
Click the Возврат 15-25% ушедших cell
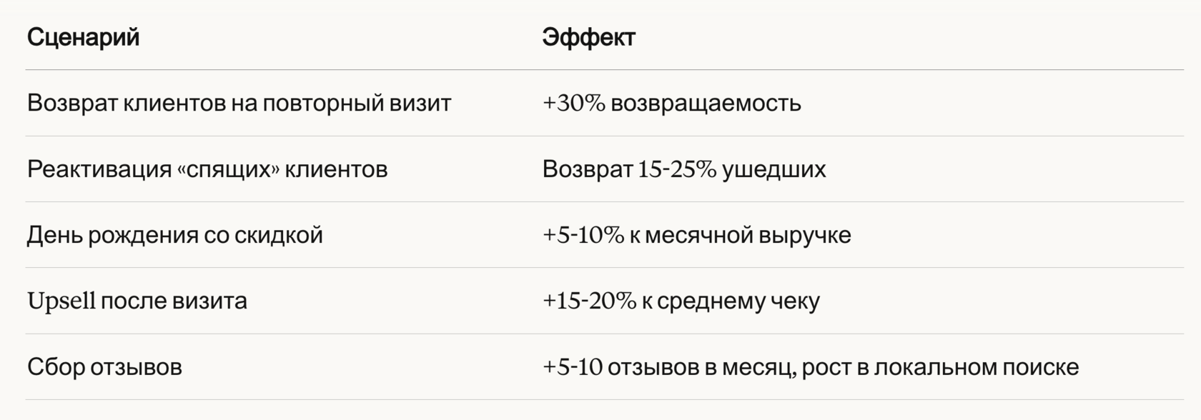click(684, 169)
